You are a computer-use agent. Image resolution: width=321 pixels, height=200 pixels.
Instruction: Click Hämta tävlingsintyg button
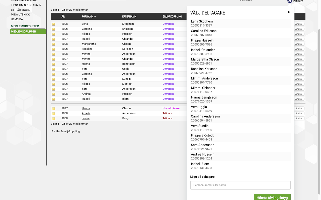click(272, 197)
